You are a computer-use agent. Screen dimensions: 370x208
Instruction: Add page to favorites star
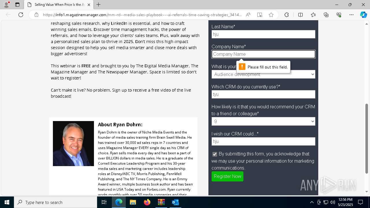(x=271, y=15)
